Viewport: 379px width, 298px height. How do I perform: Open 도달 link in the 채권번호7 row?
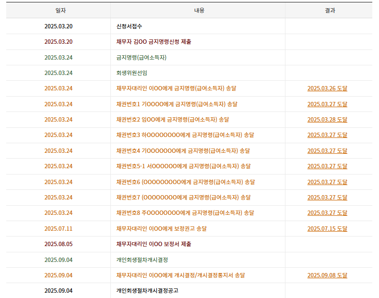point(327,198)
